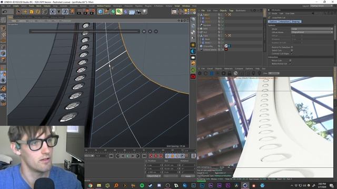The image size is (337, 189).
Task: Open Live Viewer settings gear icon
Action: (x=223, y=73)
